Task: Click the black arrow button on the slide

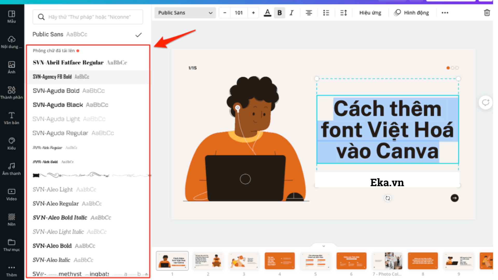Action: pos(454,198)
